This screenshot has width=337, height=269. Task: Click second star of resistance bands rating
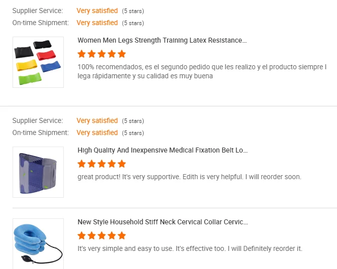click(x=92, y=54)
